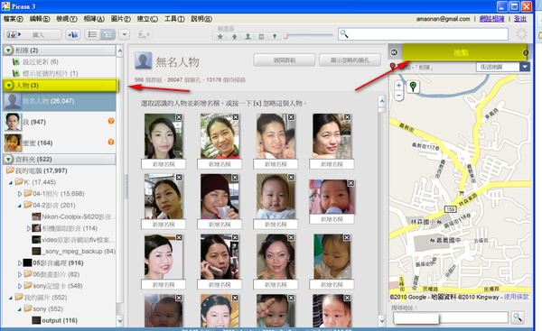Open the 相簿(A) menu
The image size is (542, 331).
click(x=94, y=19)
